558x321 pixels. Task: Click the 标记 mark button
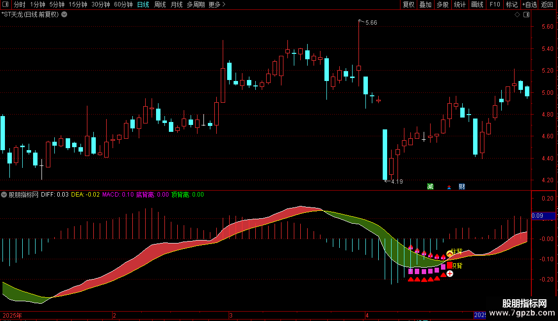pos(512,4)
